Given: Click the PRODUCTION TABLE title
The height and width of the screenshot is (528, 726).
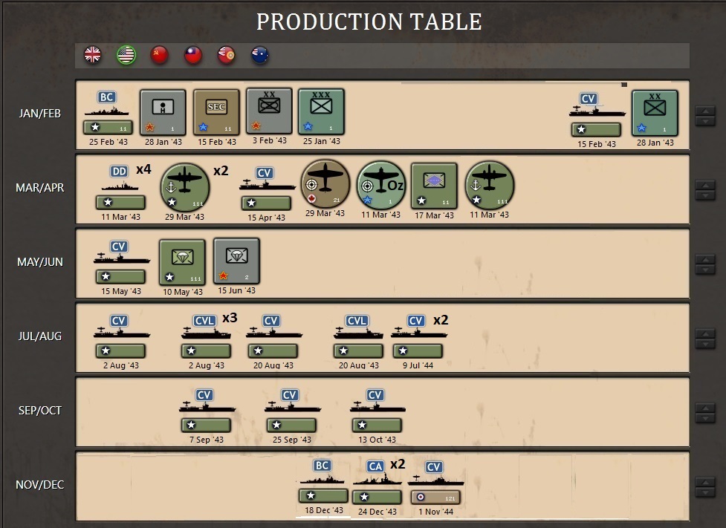Looking at the screenshot, I should coord(369,22).
